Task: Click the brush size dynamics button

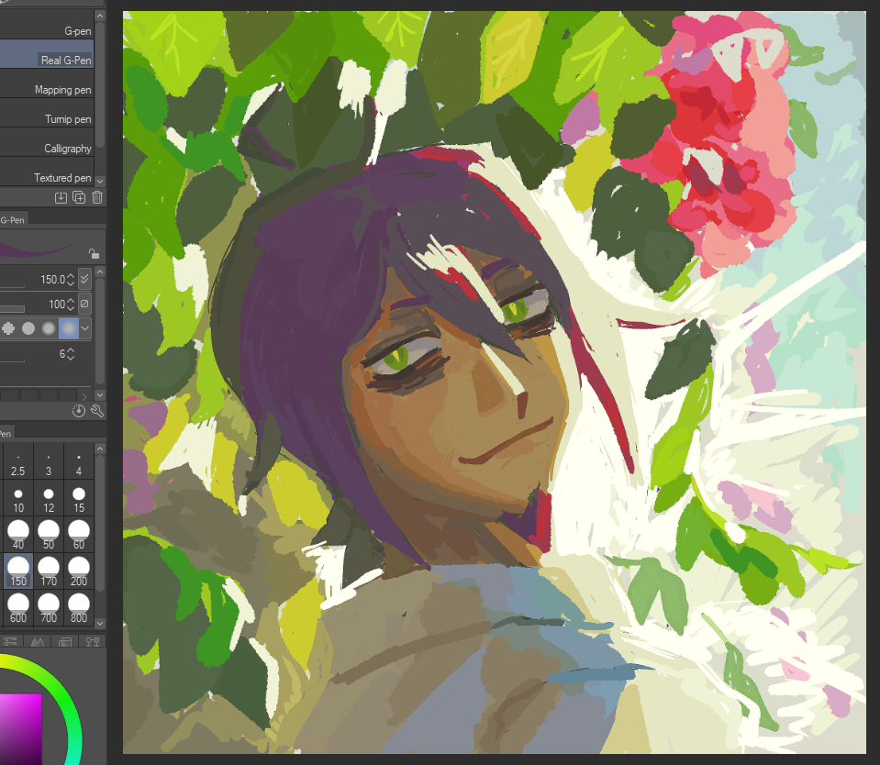Action: click(x=85, y=279)
